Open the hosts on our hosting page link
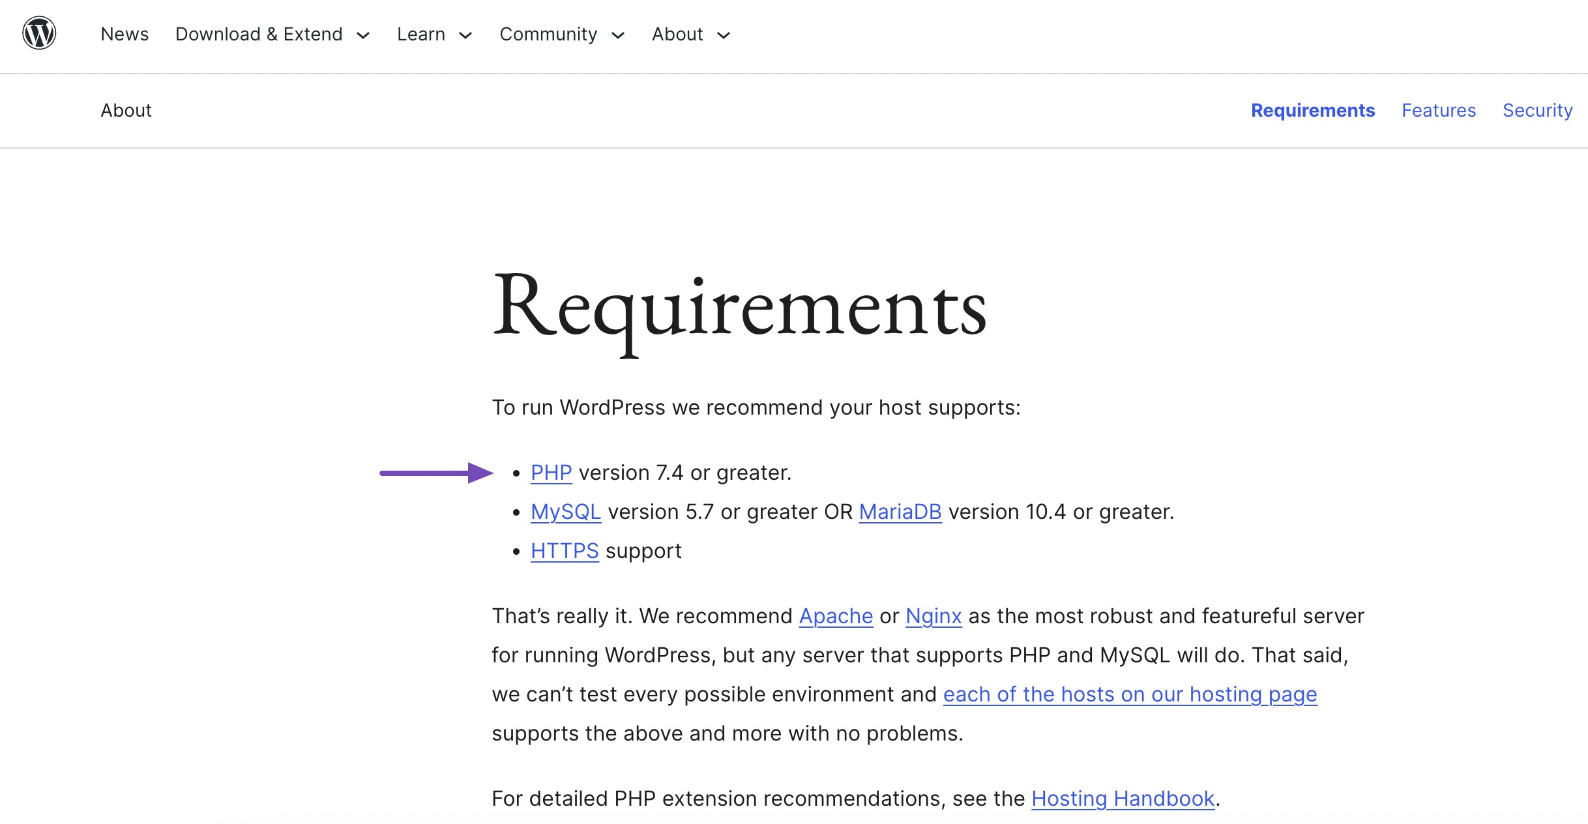The image size is (1588, 824). [1130, 694]
